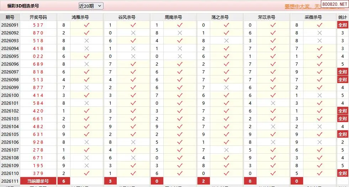Select the 鸿雁杀号 column header
The width and height of the screenshot is (349, 187).
(x=80, y=17)
